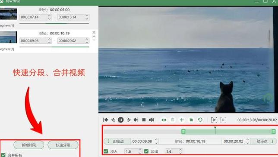Toggle the merge all (合并所有) checkbox

point(3,155)
